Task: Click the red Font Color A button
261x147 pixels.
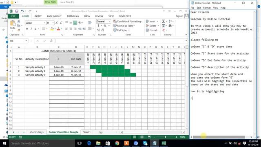Action: pyautogui.click(x=58, y=29)
